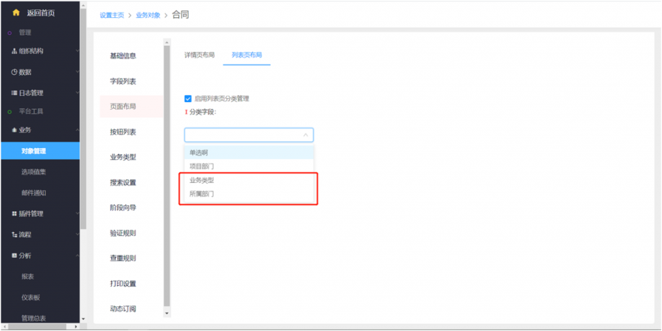Select 业务类型 from dropdown options

pos(202,180)
